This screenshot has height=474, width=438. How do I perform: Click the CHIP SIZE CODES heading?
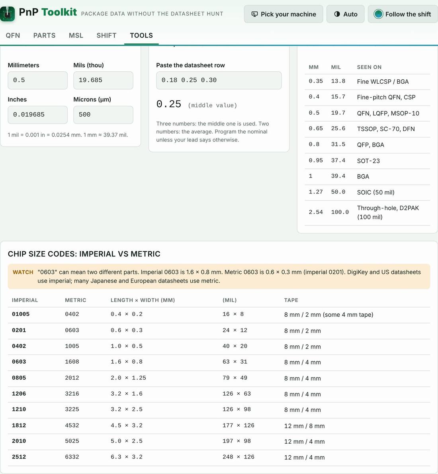click(84, 254)
